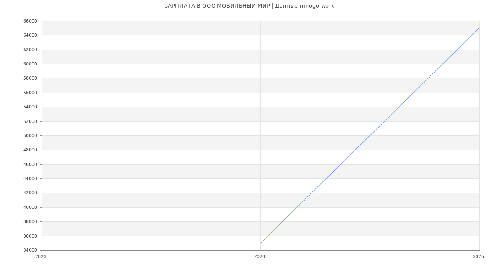Select the y-axis label 52000
This screenshot has width=500, height=271.
(30, 121)
